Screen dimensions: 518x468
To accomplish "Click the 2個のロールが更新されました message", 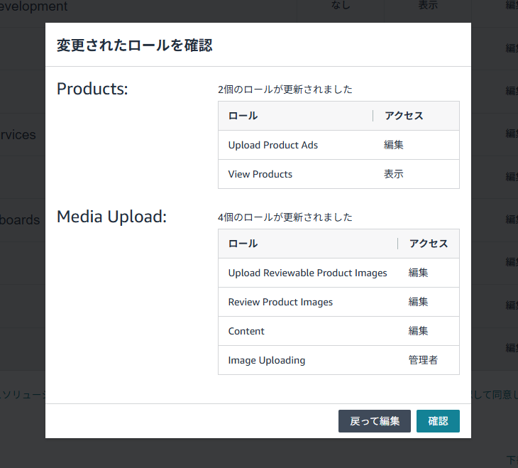I will click(x=285, y=89).
